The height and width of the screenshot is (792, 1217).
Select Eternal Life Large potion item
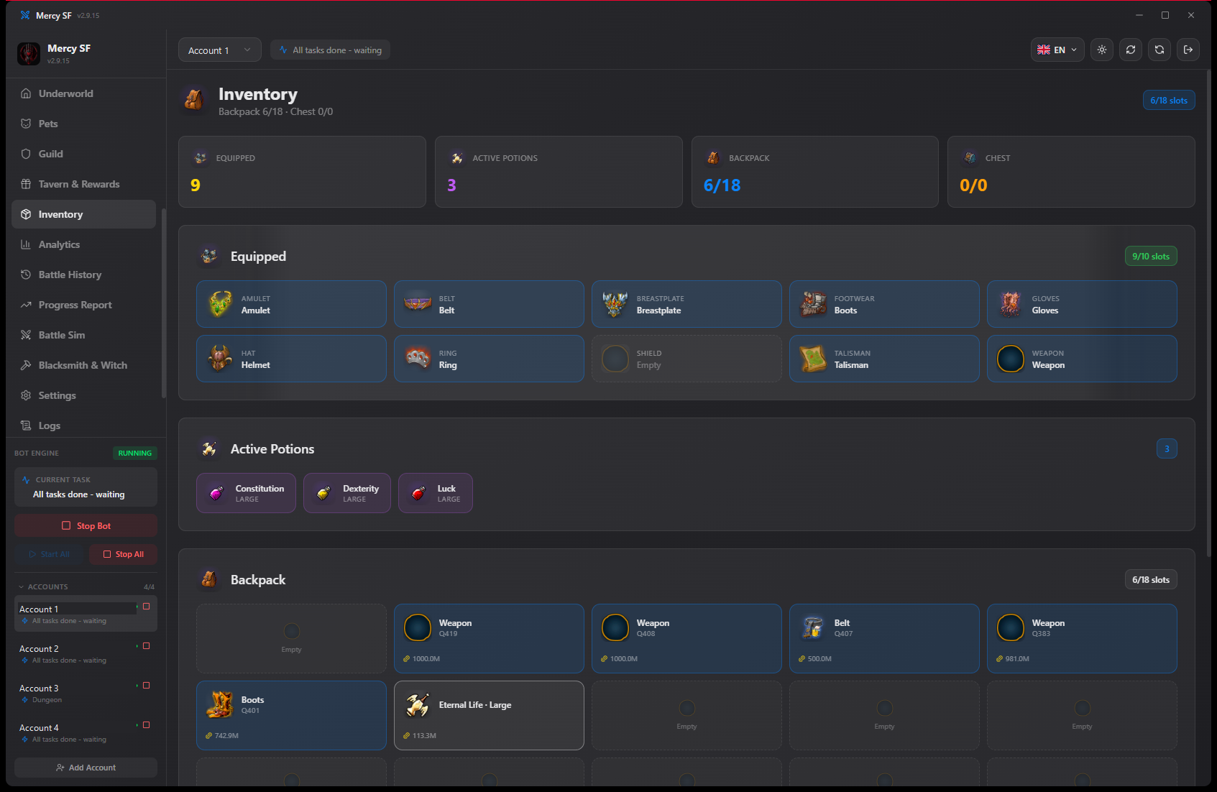[x=489, y=715]
